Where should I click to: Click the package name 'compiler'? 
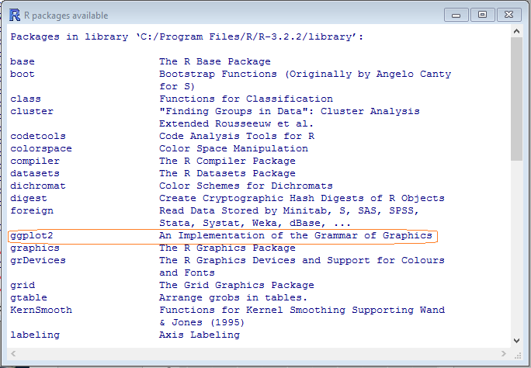(35, 161)
